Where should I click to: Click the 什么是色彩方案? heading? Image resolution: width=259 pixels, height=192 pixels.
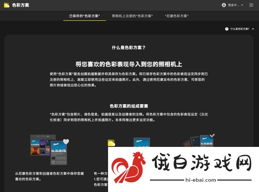128,47
